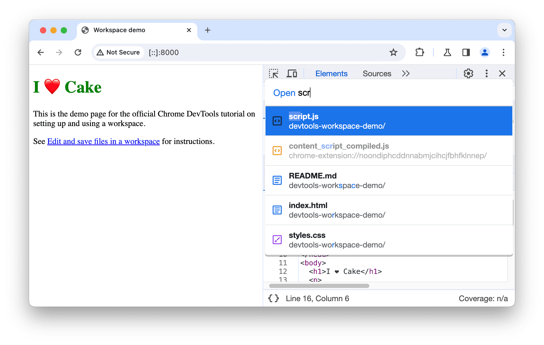
Task: Select the device toolbar toggle icon
Action: (x=292, y=74)
